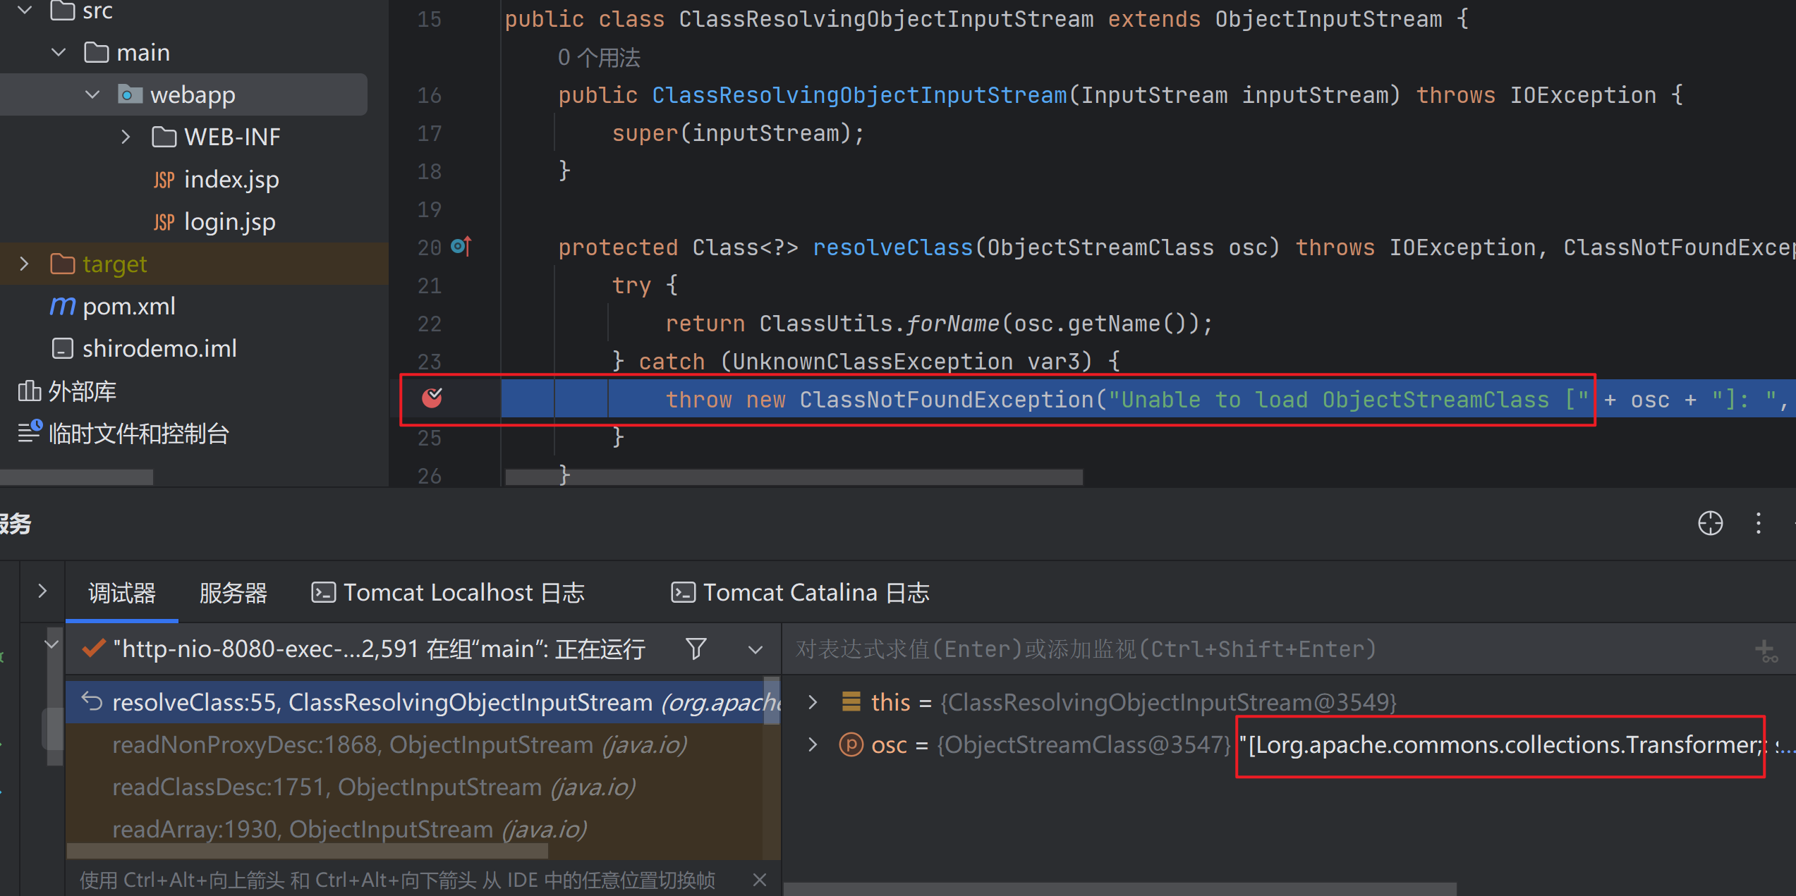
Task: Open the services panel options menu
Action: tap(1759, 523)
